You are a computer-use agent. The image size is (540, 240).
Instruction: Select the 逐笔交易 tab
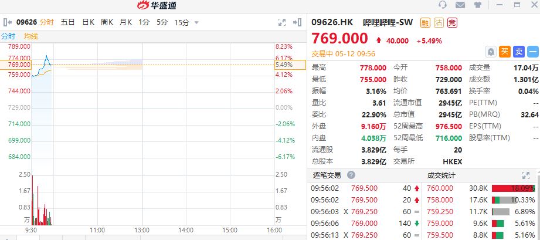tap(327, 175)
